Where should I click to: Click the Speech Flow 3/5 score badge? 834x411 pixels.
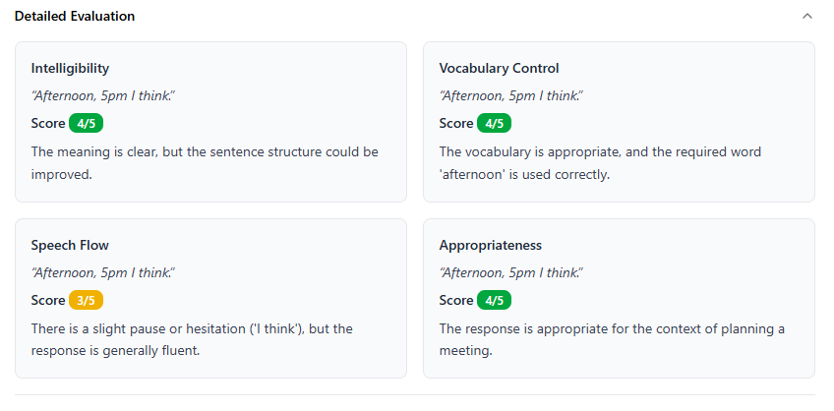pyautogui.click(x=87, y=301)
